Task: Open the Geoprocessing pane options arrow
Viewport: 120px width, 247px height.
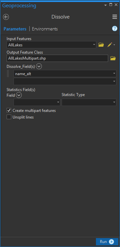Action: (x=105, y=5)
